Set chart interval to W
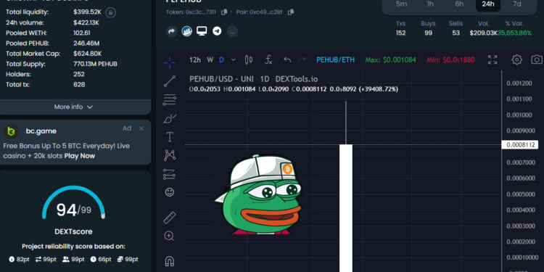 pyautogui.click(x=210, y=59)
